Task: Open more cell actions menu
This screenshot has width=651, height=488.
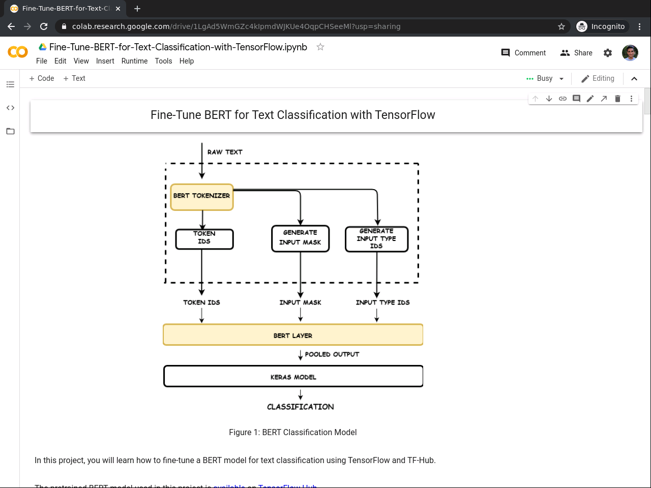Action: pos(631,99)
